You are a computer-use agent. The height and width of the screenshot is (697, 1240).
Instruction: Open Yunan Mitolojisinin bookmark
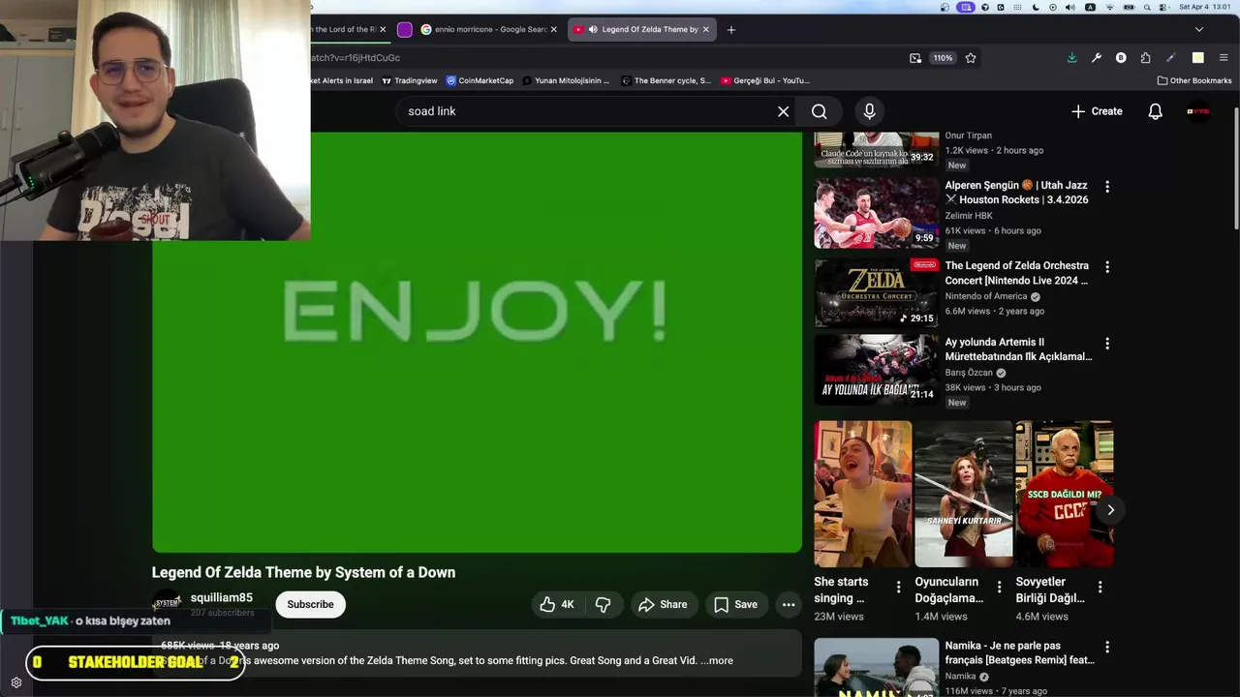tap(566, 80)
